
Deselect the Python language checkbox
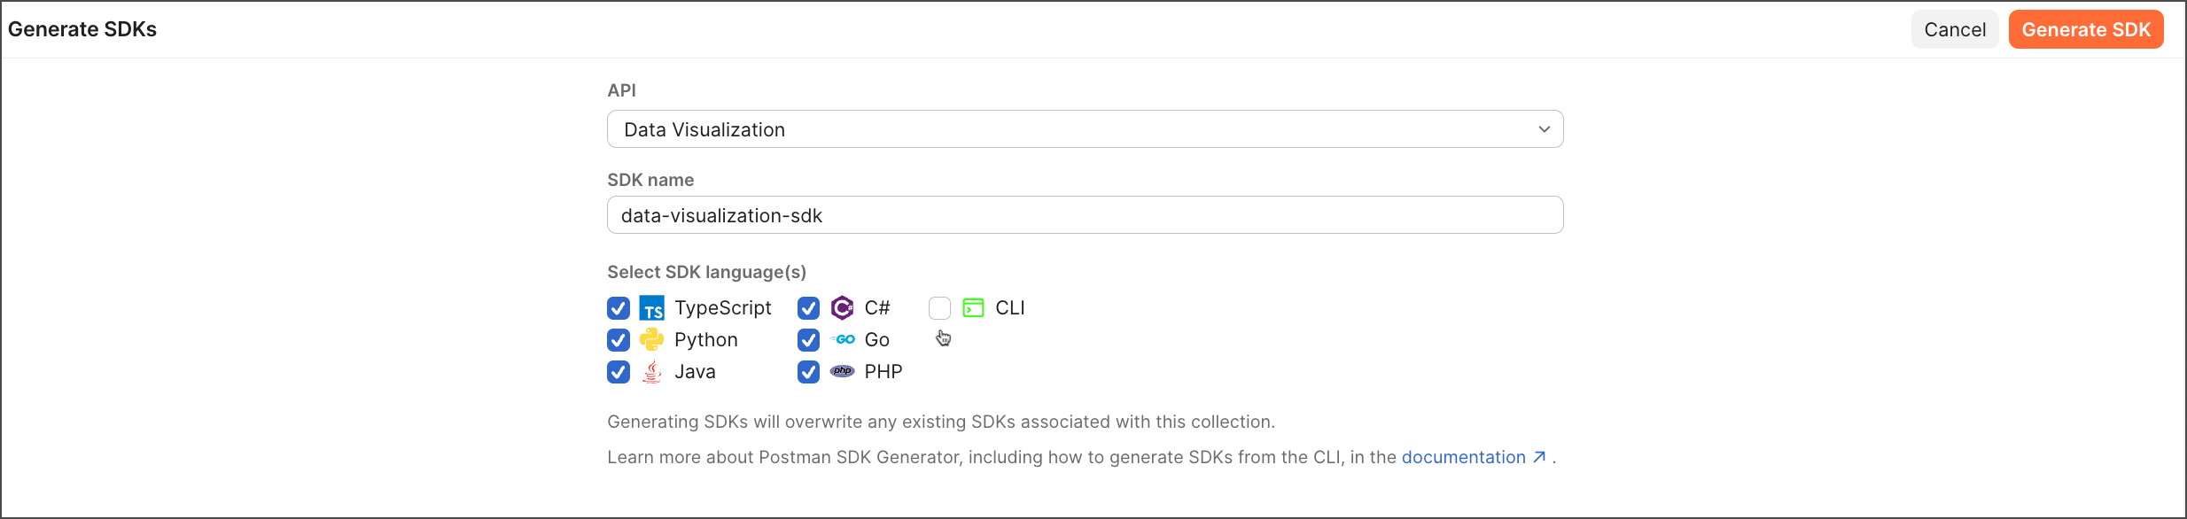619,340
